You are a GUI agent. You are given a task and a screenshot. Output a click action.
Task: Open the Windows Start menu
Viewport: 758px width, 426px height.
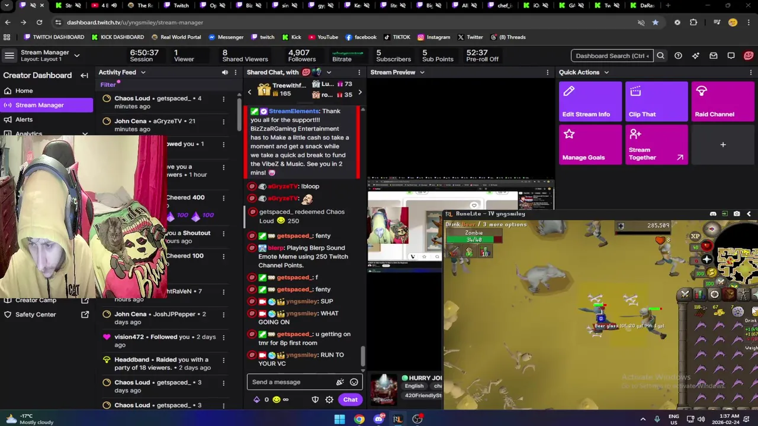(339, 419)
